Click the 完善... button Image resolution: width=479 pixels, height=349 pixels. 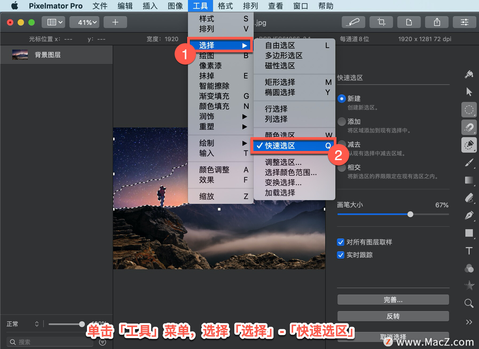(393, 300)
